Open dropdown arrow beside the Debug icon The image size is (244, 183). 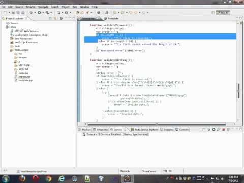[x=35, y=13]
